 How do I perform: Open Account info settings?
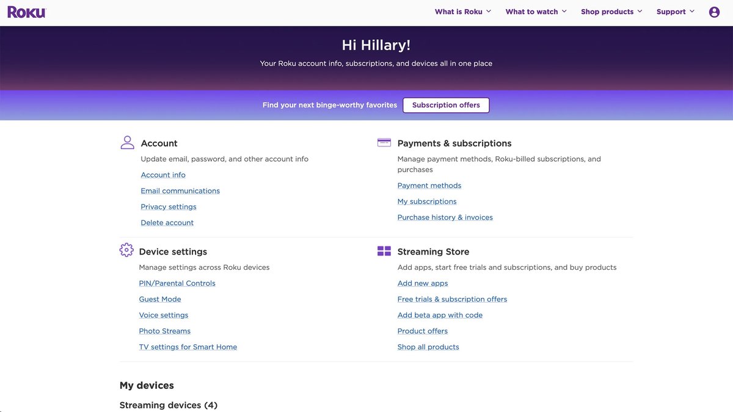tap(163, 175)
